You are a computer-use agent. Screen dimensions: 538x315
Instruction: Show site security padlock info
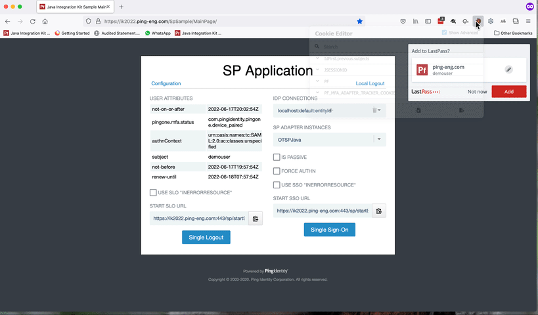98,21
